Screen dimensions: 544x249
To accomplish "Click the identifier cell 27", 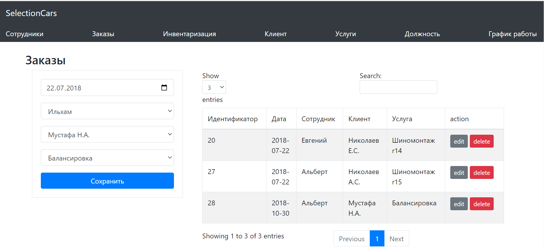I will (234, 176).
